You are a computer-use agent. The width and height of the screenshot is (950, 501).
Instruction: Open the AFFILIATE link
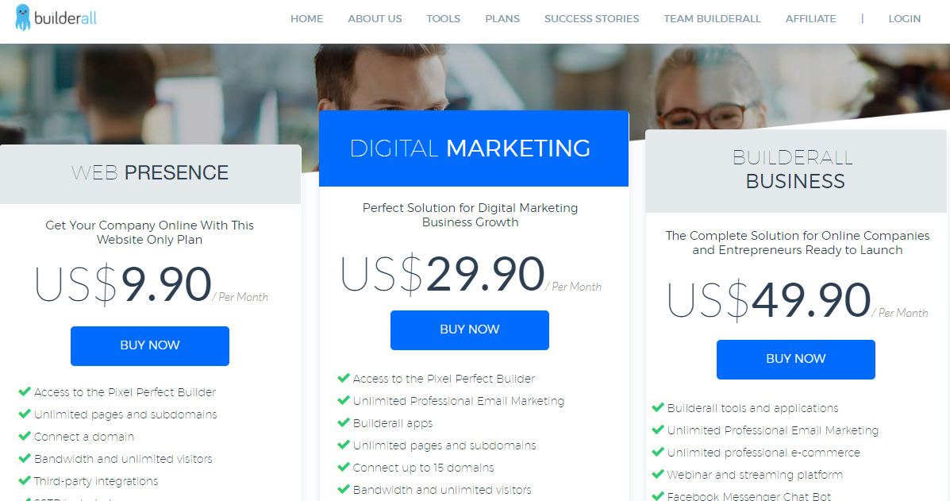coord(810,19)
